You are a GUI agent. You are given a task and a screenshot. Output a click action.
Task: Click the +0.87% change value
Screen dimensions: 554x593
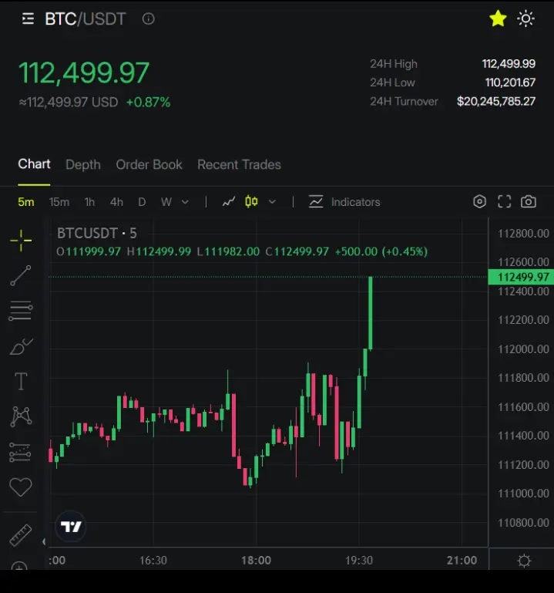[148, 102]
